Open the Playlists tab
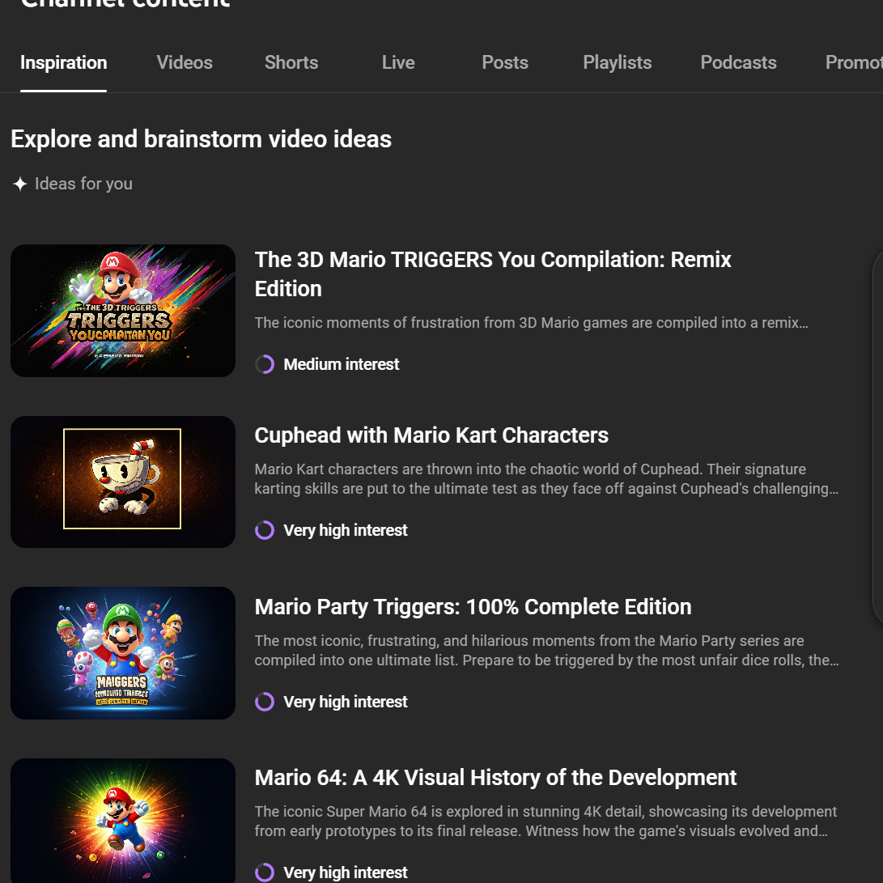The width and height of the screenshot is (883, 883). pyautogui.click(x=618, y=63)
